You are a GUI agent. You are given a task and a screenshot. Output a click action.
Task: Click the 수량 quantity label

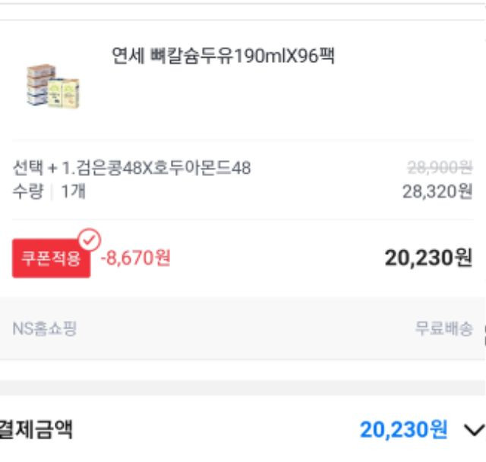(28, 191)
